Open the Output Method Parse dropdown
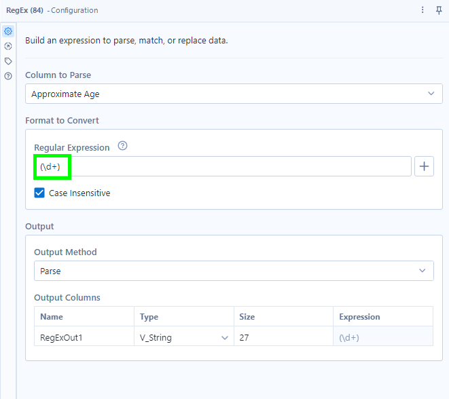The width and height of the screenshot is (449, 399). [234, 271]
